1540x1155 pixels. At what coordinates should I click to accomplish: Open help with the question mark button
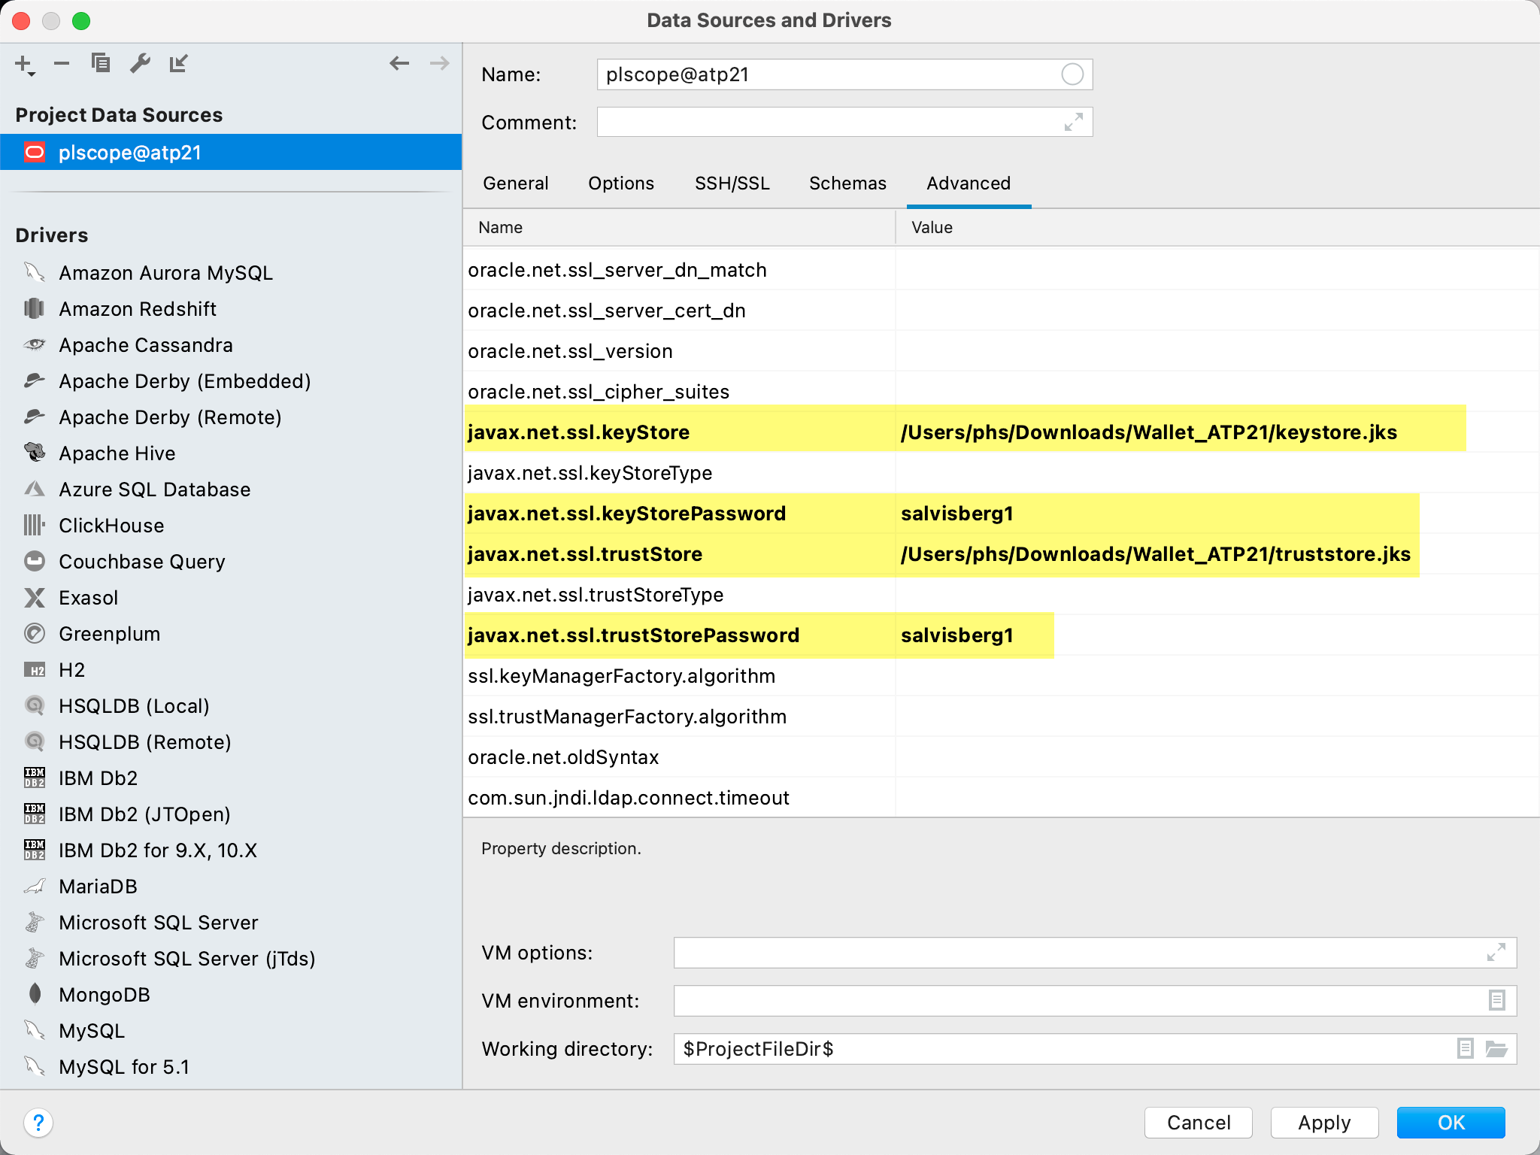[38, 1123]
